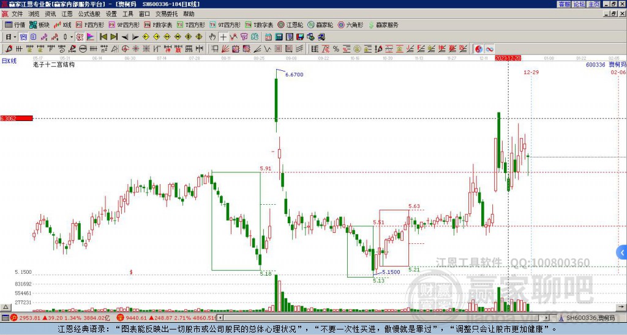Select the red pencil drawing tool
Image resolution: width=627 pixels, height=335 pixels.
9,49
